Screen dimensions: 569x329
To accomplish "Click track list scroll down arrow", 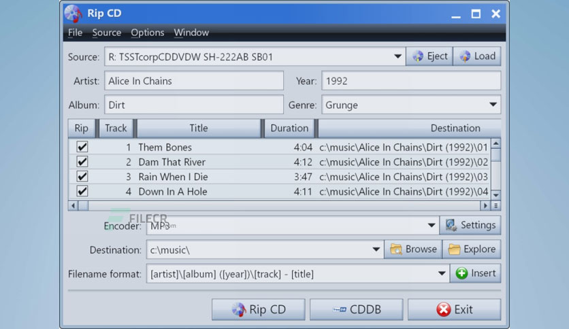I will click(495, 195).
